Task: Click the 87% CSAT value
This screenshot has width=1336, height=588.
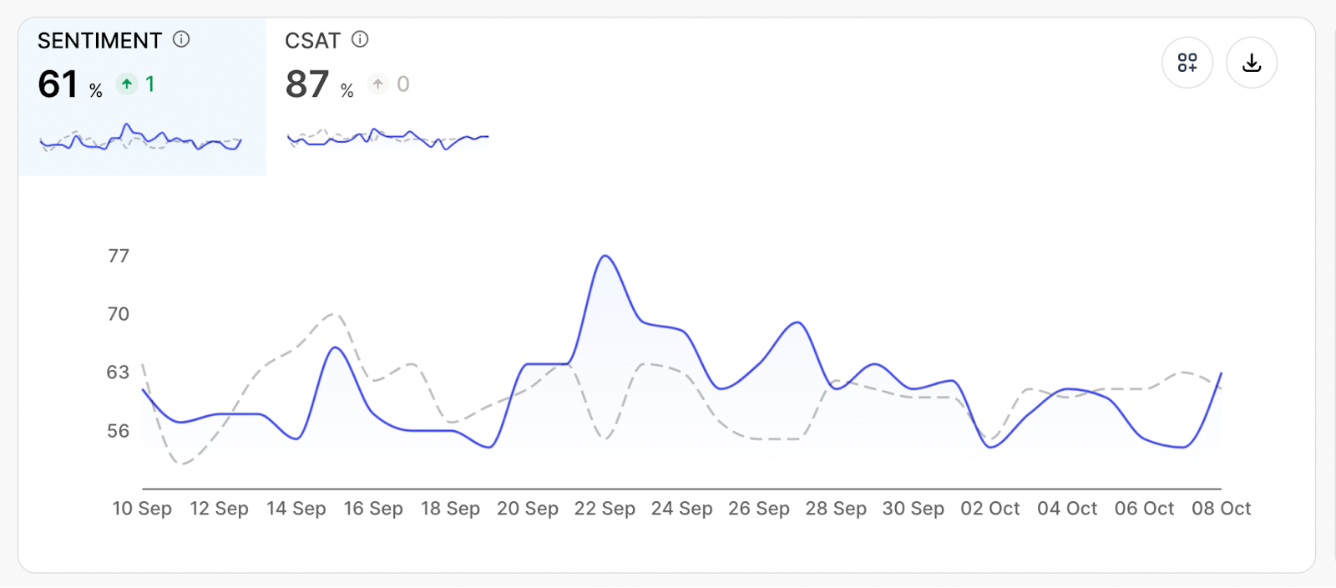Action: [x=309, y=84]
